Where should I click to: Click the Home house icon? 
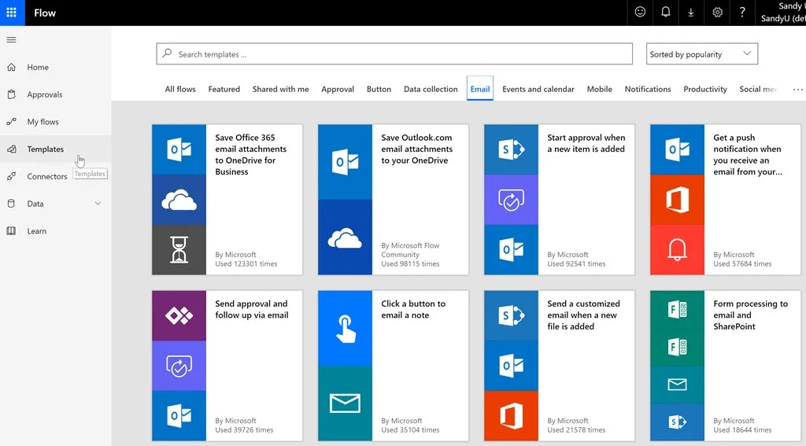[11, 67]
